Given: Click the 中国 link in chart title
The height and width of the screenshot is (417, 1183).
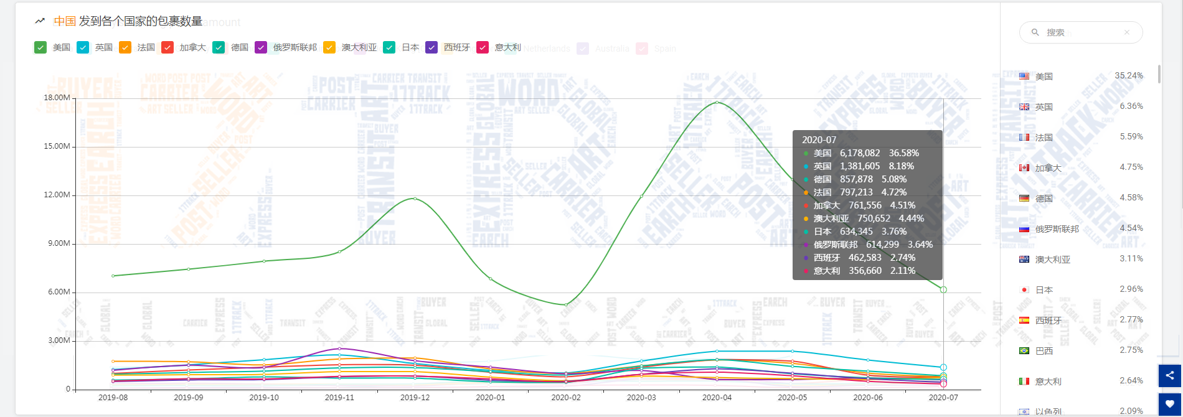Looking at the screenshot, I should tap(65, 21).
